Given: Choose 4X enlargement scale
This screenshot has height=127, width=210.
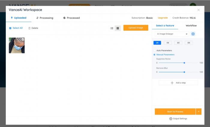Looking at the screenshot, I should tap(168, 43).
